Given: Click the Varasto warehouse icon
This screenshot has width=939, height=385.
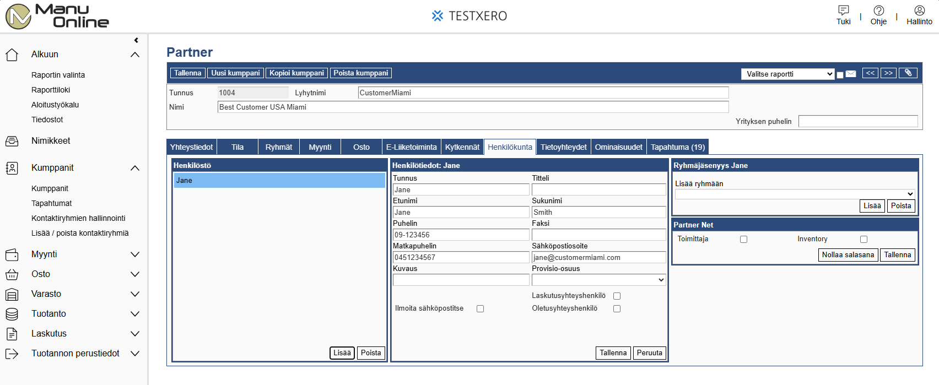Looking at the screenshot, I should [12, 294].
